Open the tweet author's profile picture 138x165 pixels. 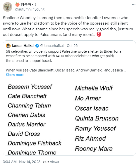(8, 7)
